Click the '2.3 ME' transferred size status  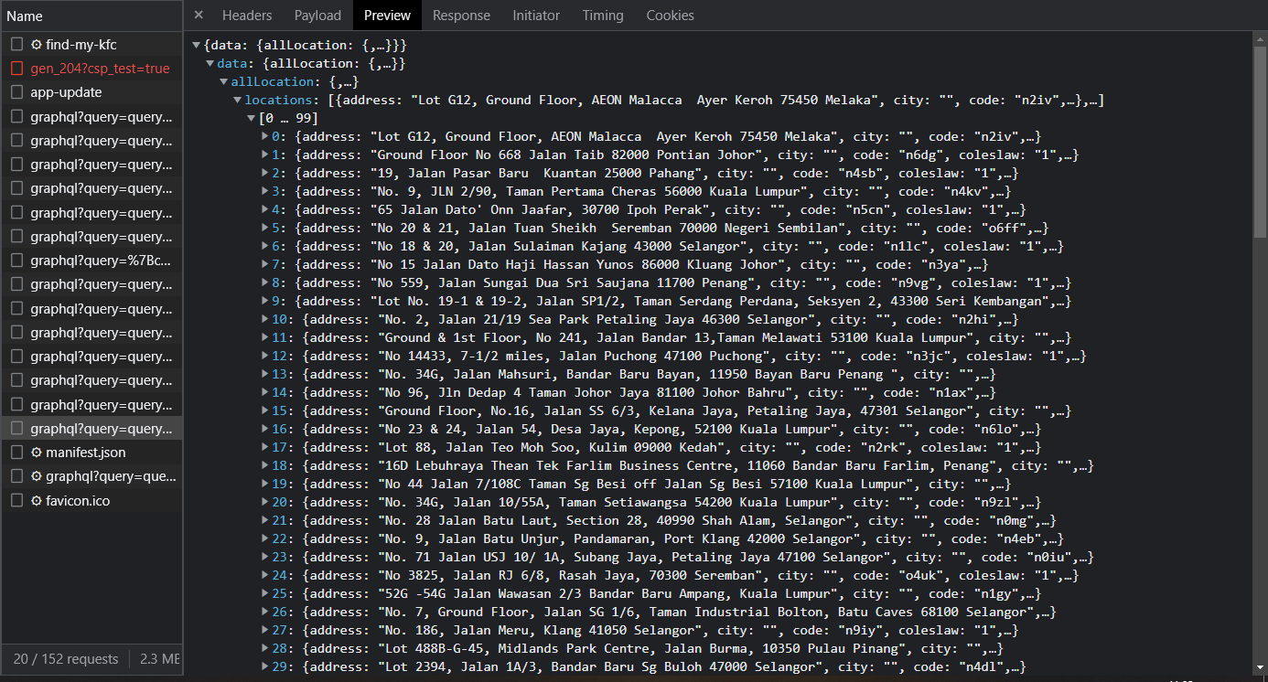point(160,658)
